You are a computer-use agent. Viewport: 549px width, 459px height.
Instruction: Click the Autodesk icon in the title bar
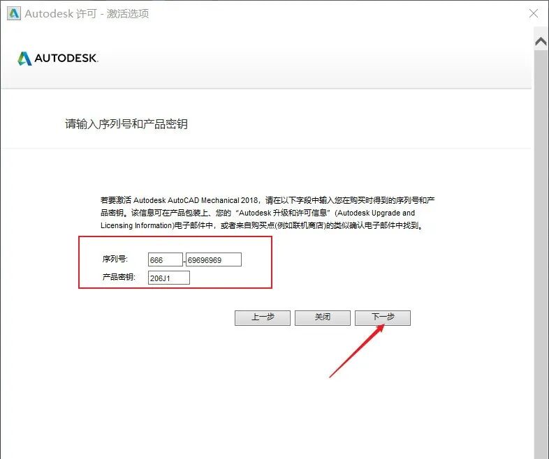[x=14, y=14]
